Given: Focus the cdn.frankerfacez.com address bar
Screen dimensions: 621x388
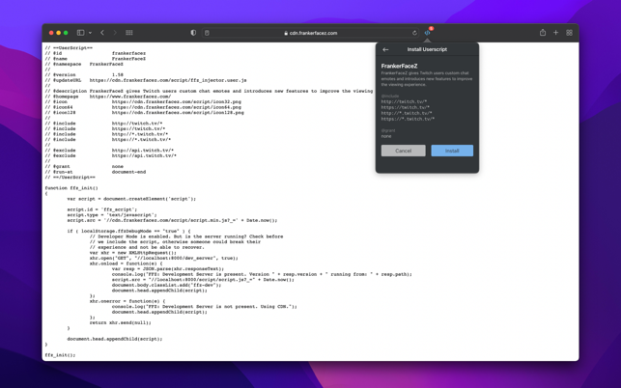Looking at the screenshot, I should pos(311,33).
